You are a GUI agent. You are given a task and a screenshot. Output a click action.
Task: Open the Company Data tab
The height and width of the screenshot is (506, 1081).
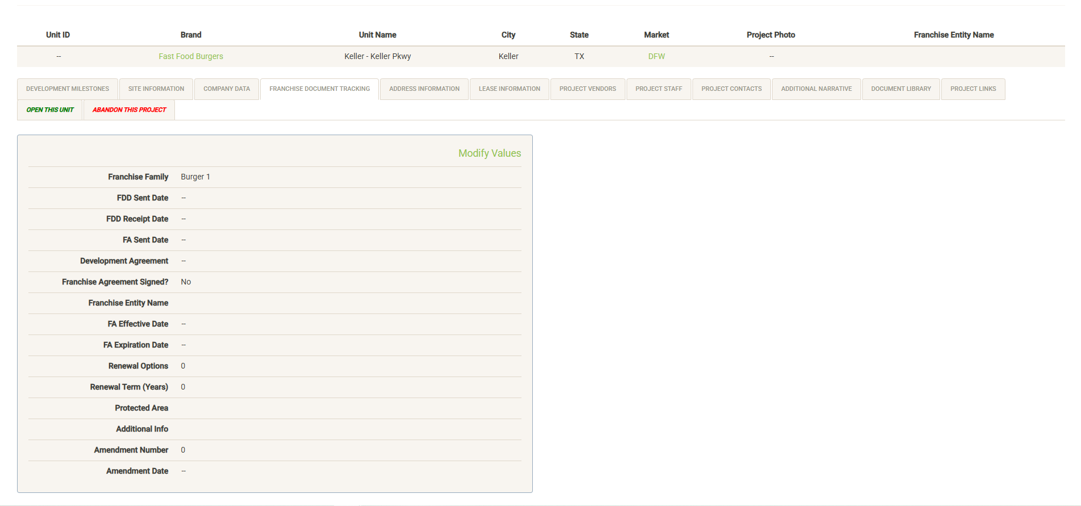pyautogui.click(x=227, y=89)
